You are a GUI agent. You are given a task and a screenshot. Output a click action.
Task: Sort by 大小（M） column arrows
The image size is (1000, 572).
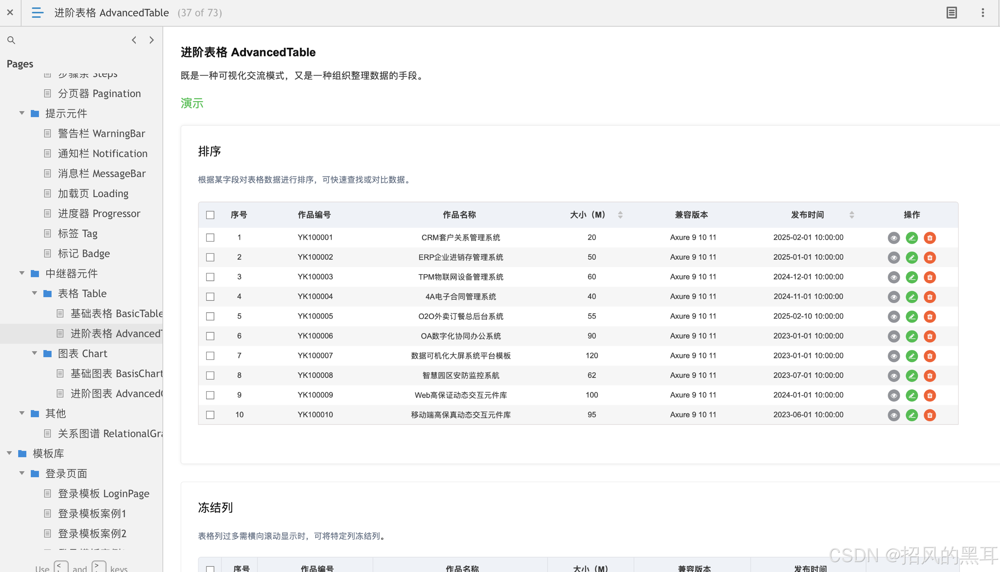point(620,215)
